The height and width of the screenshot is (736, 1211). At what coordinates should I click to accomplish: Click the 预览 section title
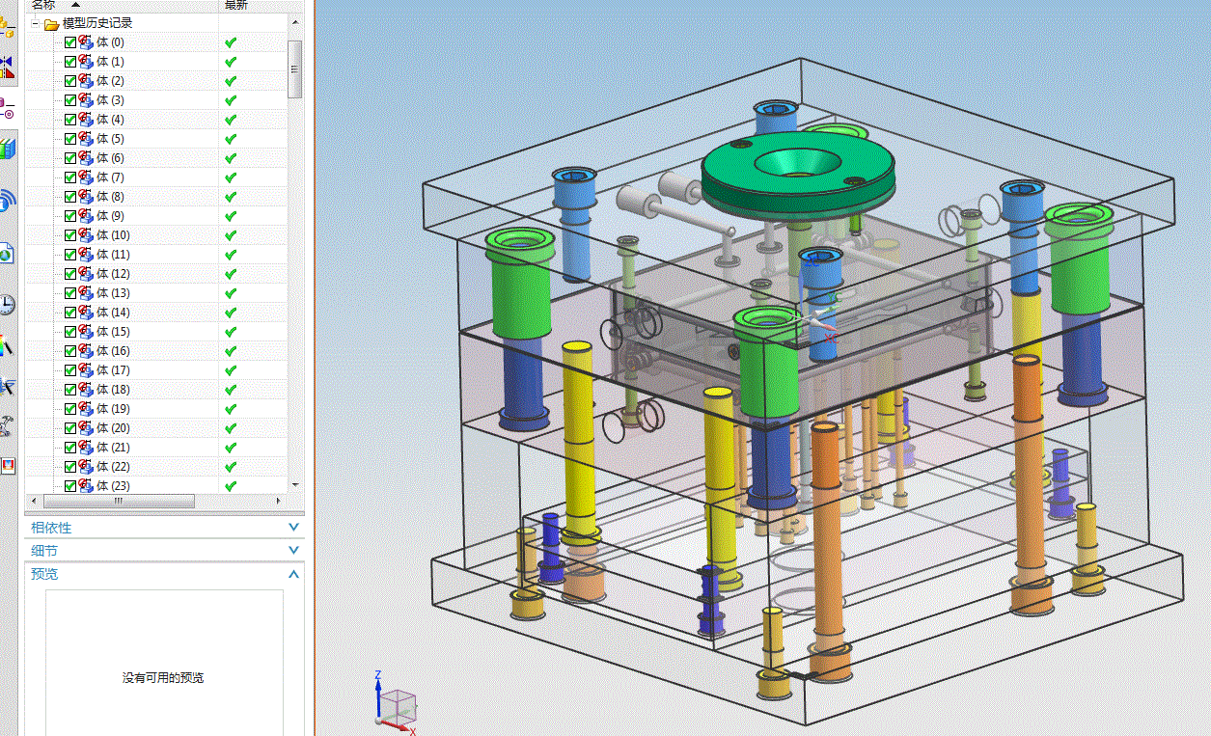pyautogui.click(x=44, y=574)
